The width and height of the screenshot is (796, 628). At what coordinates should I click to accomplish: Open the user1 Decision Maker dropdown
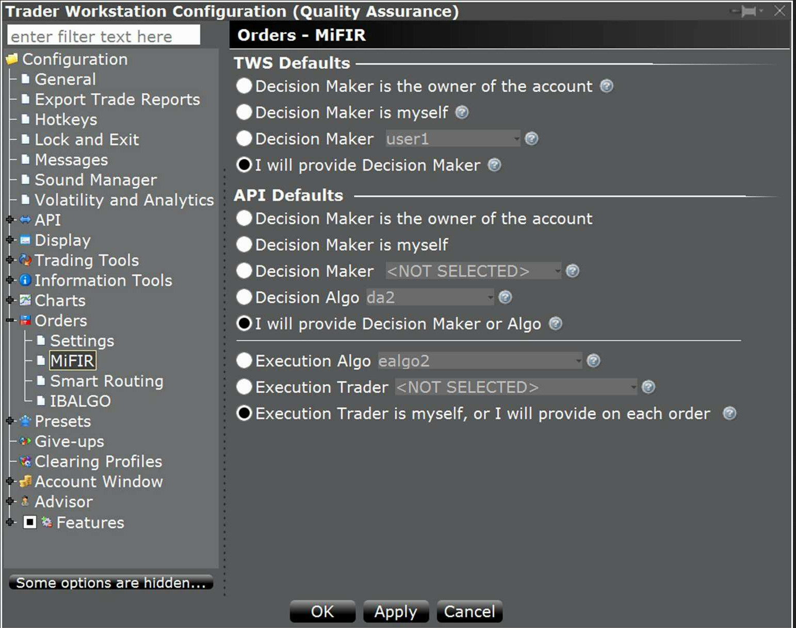click(x=453, y=139)
